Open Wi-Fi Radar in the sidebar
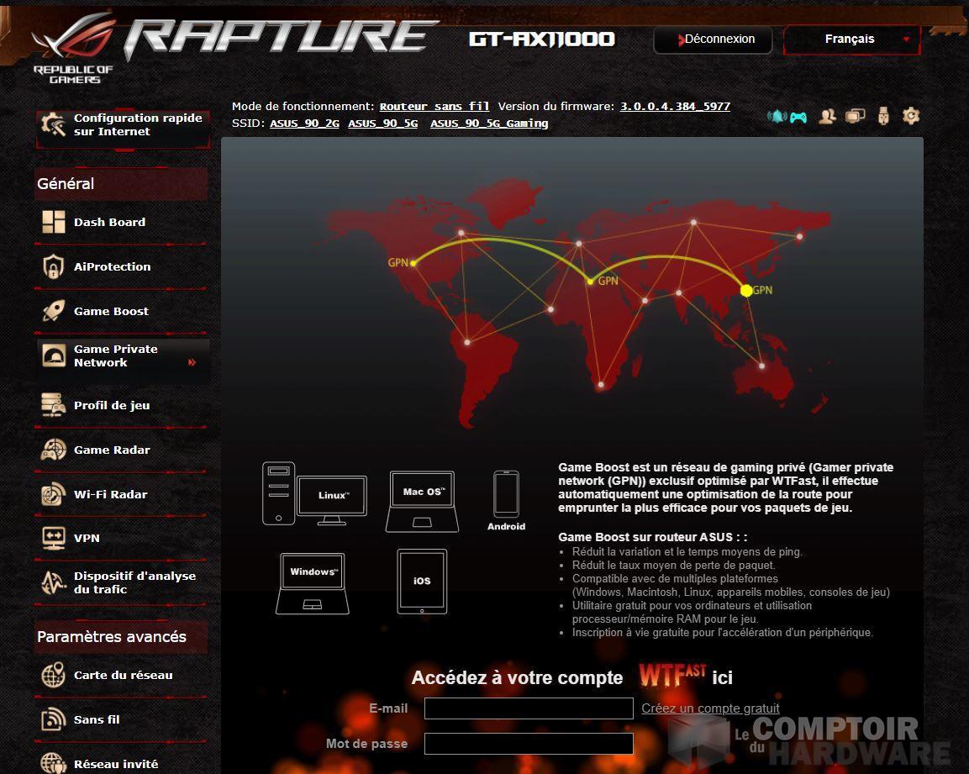This screenshot has width=969, height=774. [x=110, y=494]
